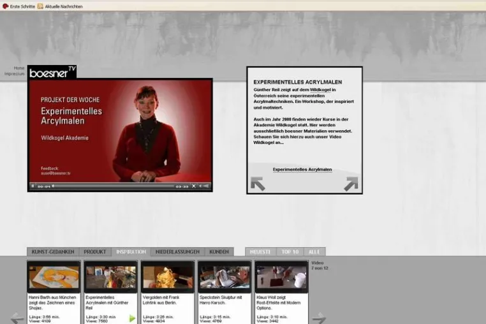Open the Niederlassungen tab
The image size is (486, 324).
pos(177,252)
